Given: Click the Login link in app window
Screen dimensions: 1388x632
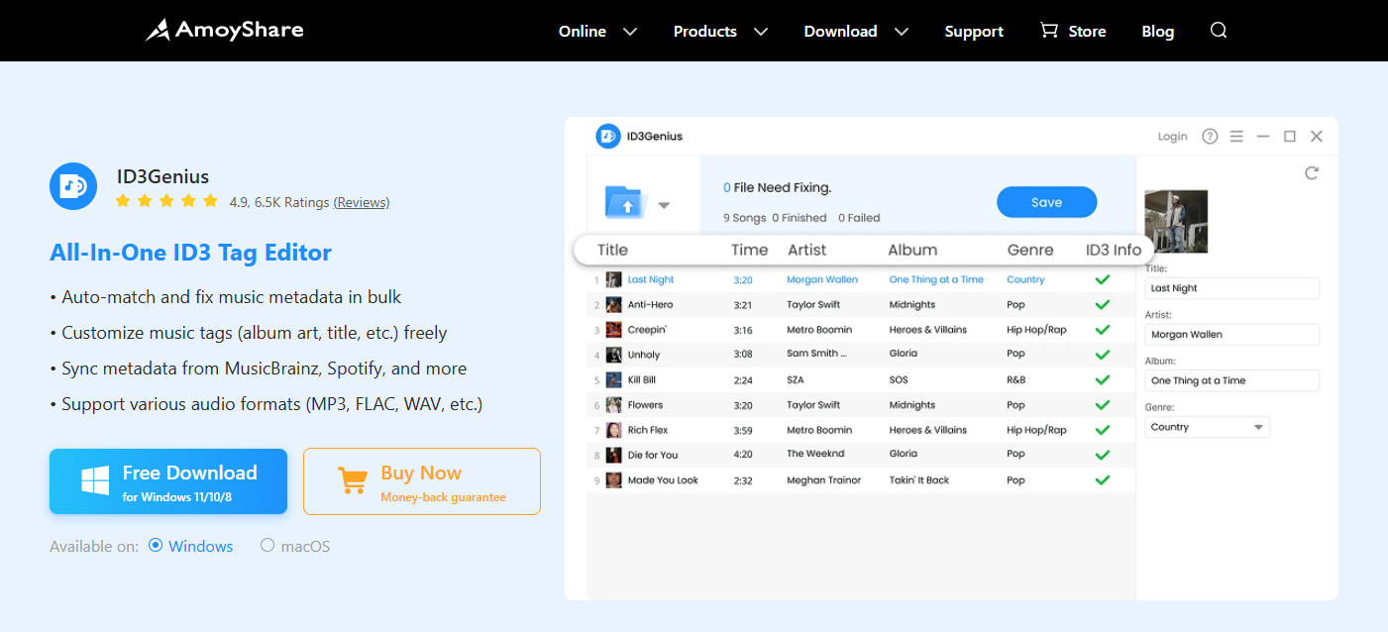Looking at the screenshot, I should coord(1172,137).
